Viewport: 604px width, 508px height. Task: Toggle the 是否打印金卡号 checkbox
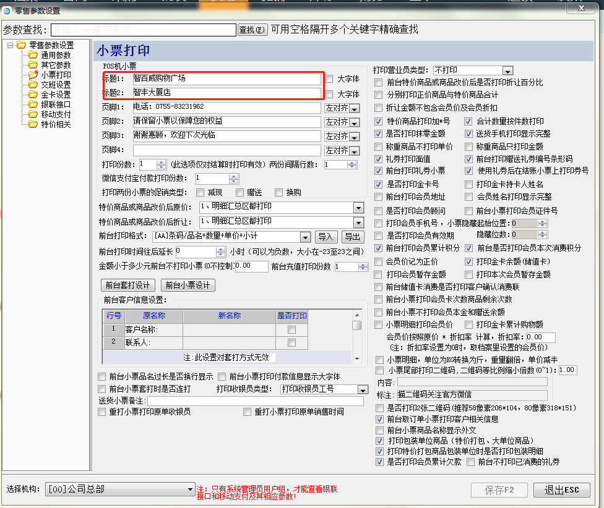(379, 185)
